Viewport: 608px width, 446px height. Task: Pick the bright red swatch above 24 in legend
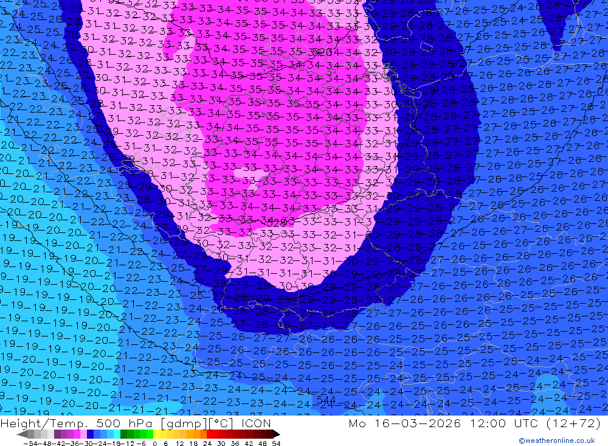[210, 434]
